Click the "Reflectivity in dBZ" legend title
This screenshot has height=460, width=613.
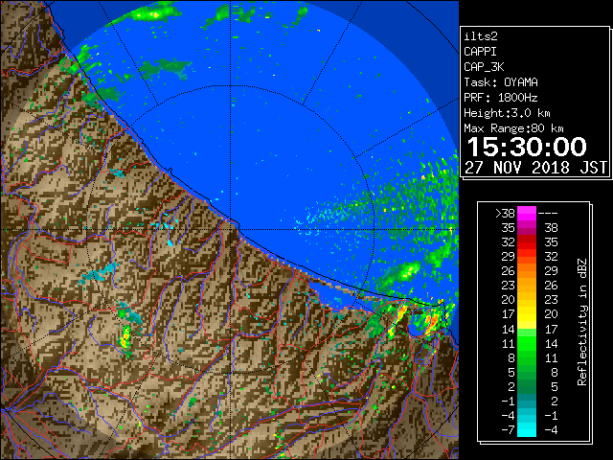pos(582,322)
